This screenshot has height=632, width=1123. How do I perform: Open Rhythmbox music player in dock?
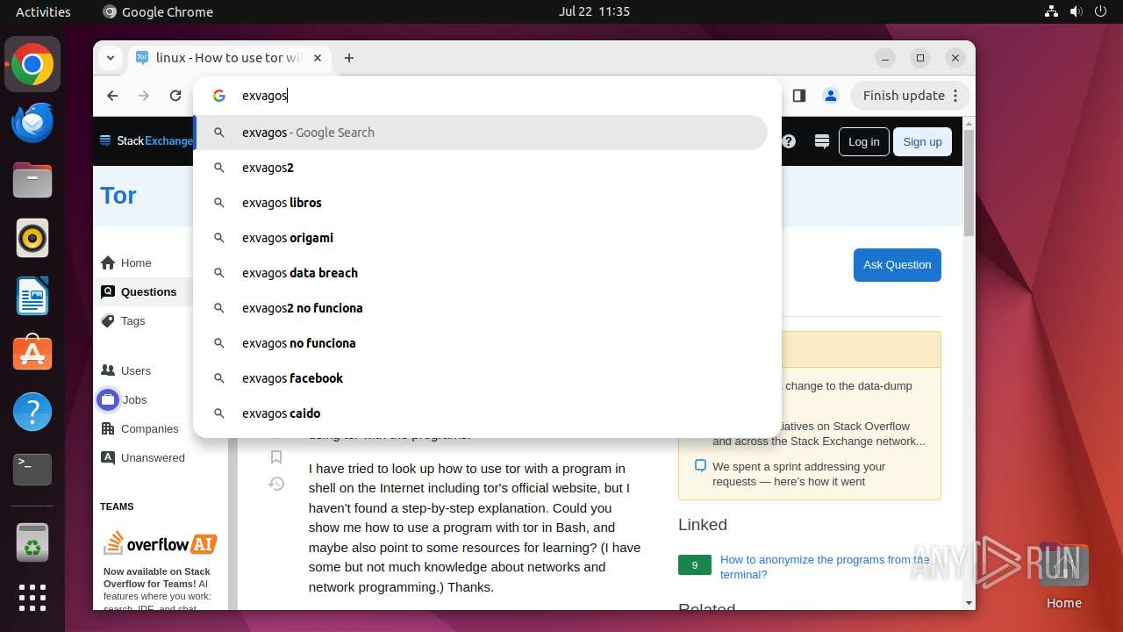coord(32,238)
